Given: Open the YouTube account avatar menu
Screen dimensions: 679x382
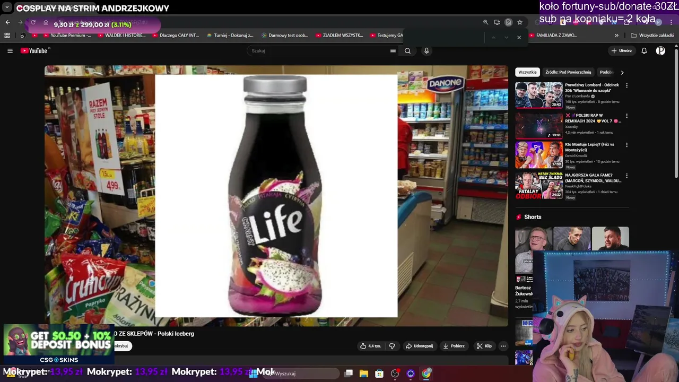Looking at the screenshot, I should 660,51.
